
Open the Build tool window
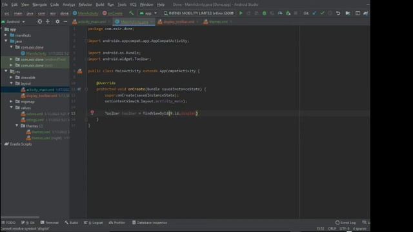coord(72,222)
